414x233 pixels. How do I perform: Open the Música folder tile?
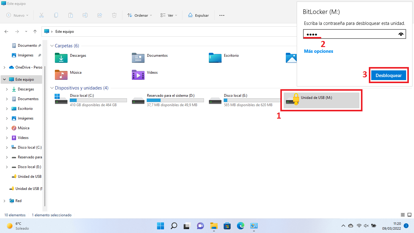(x=68, y=75)
